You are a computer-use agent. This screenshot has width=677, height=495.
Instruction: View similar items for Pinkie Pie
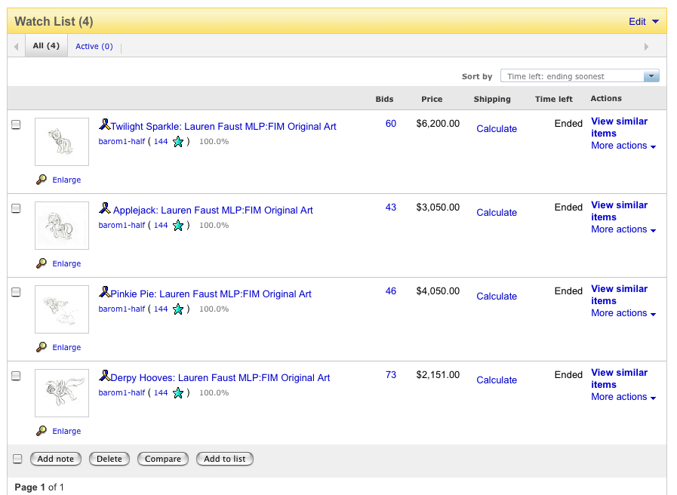tap(619, 295)
